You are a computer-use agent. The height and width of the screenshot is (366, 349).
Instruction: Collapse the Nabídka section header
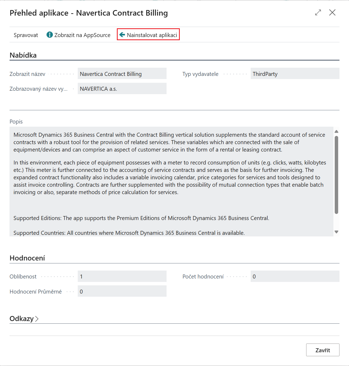pyautogui.click(x=23, y=55)
